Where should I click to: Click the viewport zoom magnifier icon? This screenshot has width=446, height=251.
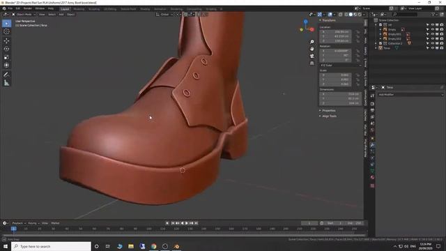pos(312,42)
